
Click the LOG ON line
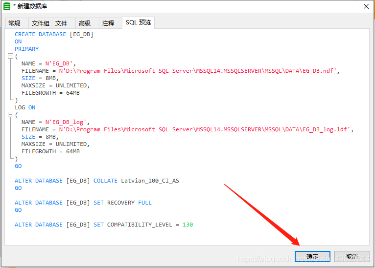25,107
